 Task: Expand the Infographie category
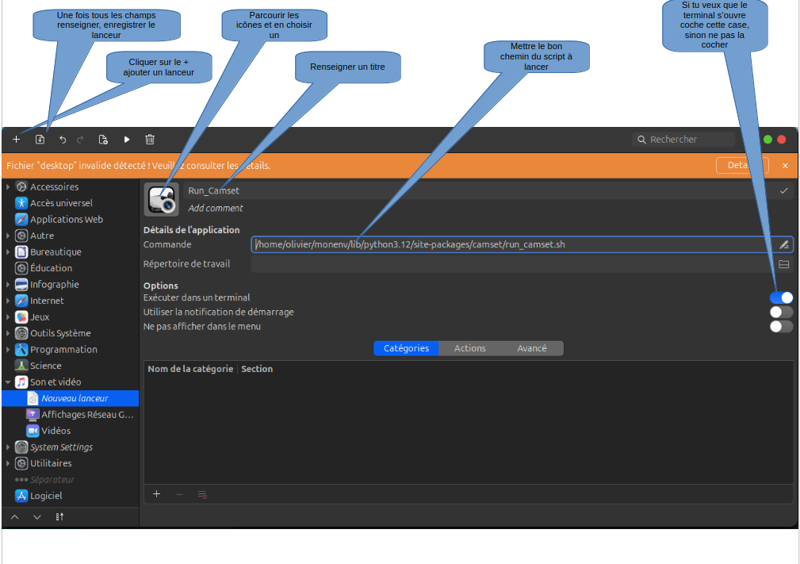click(8, 284)
